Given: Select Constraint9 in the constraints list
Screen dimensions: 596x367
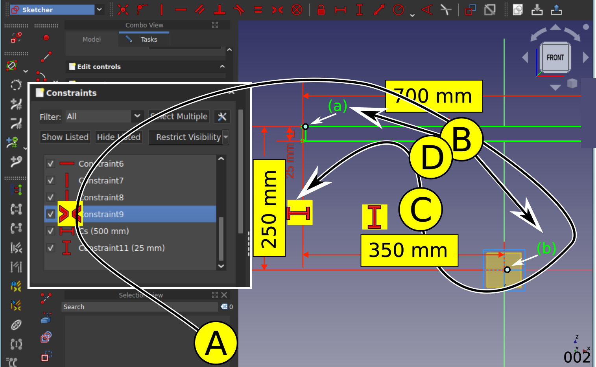Looking at the screenshot, I should click(130, 214).
